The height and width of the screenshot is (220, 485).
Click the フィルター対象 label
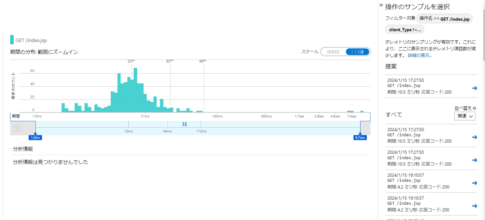tap(401, 19)
